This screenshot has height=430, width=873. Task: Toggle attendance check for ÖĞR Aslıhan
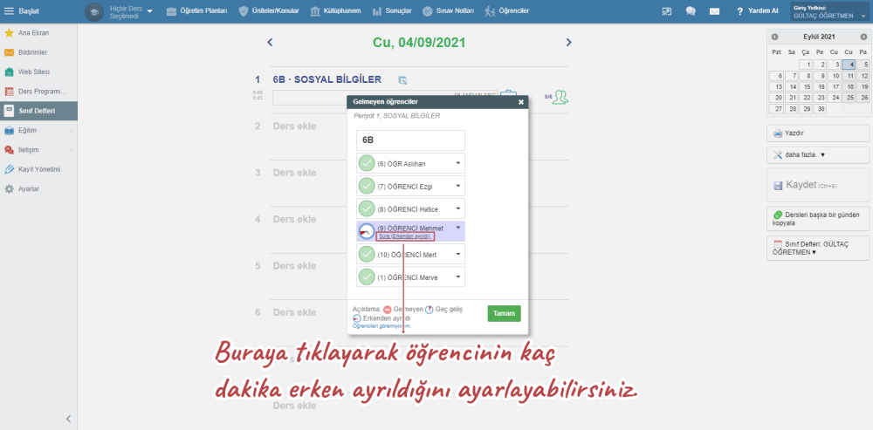pos(367,164)
